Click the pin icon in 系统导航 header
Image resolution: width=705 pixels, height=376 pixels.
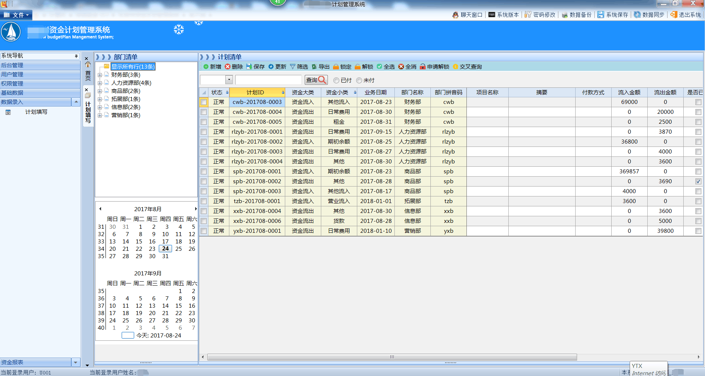[76, 56]
